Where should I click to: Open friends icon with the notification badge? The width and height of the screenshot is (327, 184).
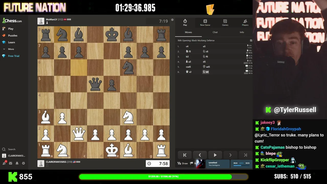[x=4, y=163]
